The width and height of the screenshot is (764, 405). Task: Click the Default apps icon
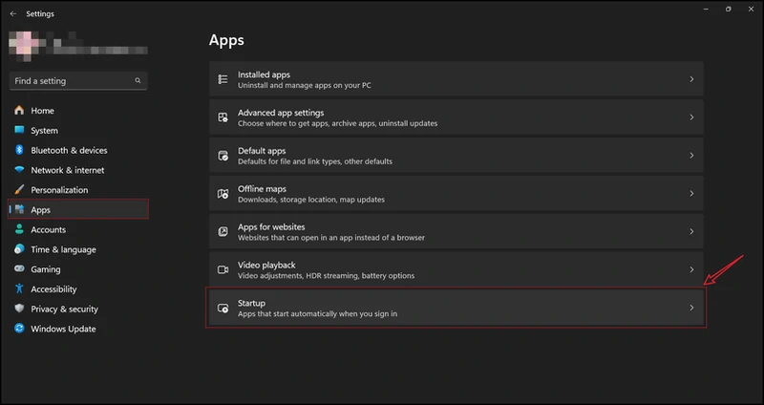pyautogui.click(x=223, y=156)
